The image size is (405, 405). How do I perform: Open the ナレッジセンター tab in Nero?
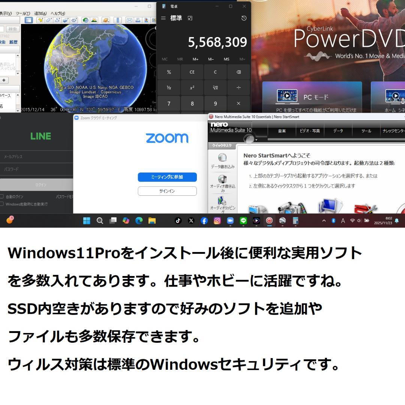(x=393, y=131)
